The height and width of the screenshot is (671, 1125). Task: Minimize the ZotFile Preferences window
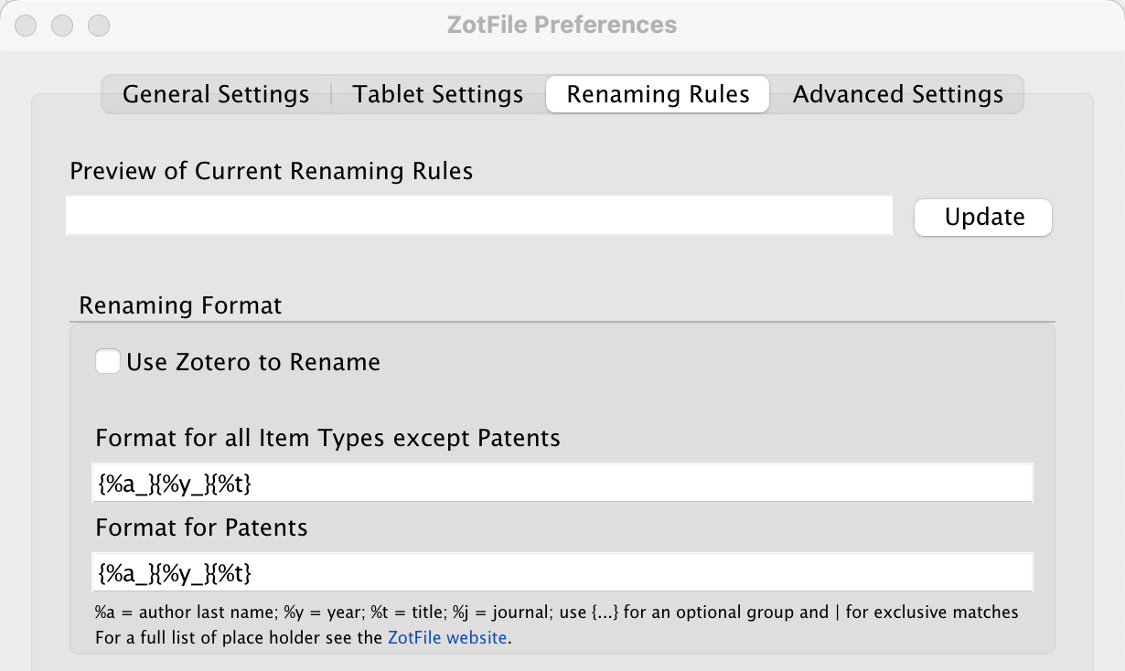[x=62, y=25]
